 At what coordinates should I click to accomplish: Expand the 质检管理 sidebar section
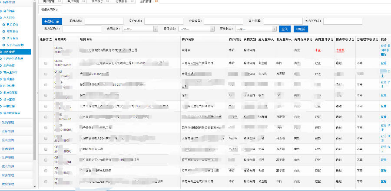(x=17, y=184)
